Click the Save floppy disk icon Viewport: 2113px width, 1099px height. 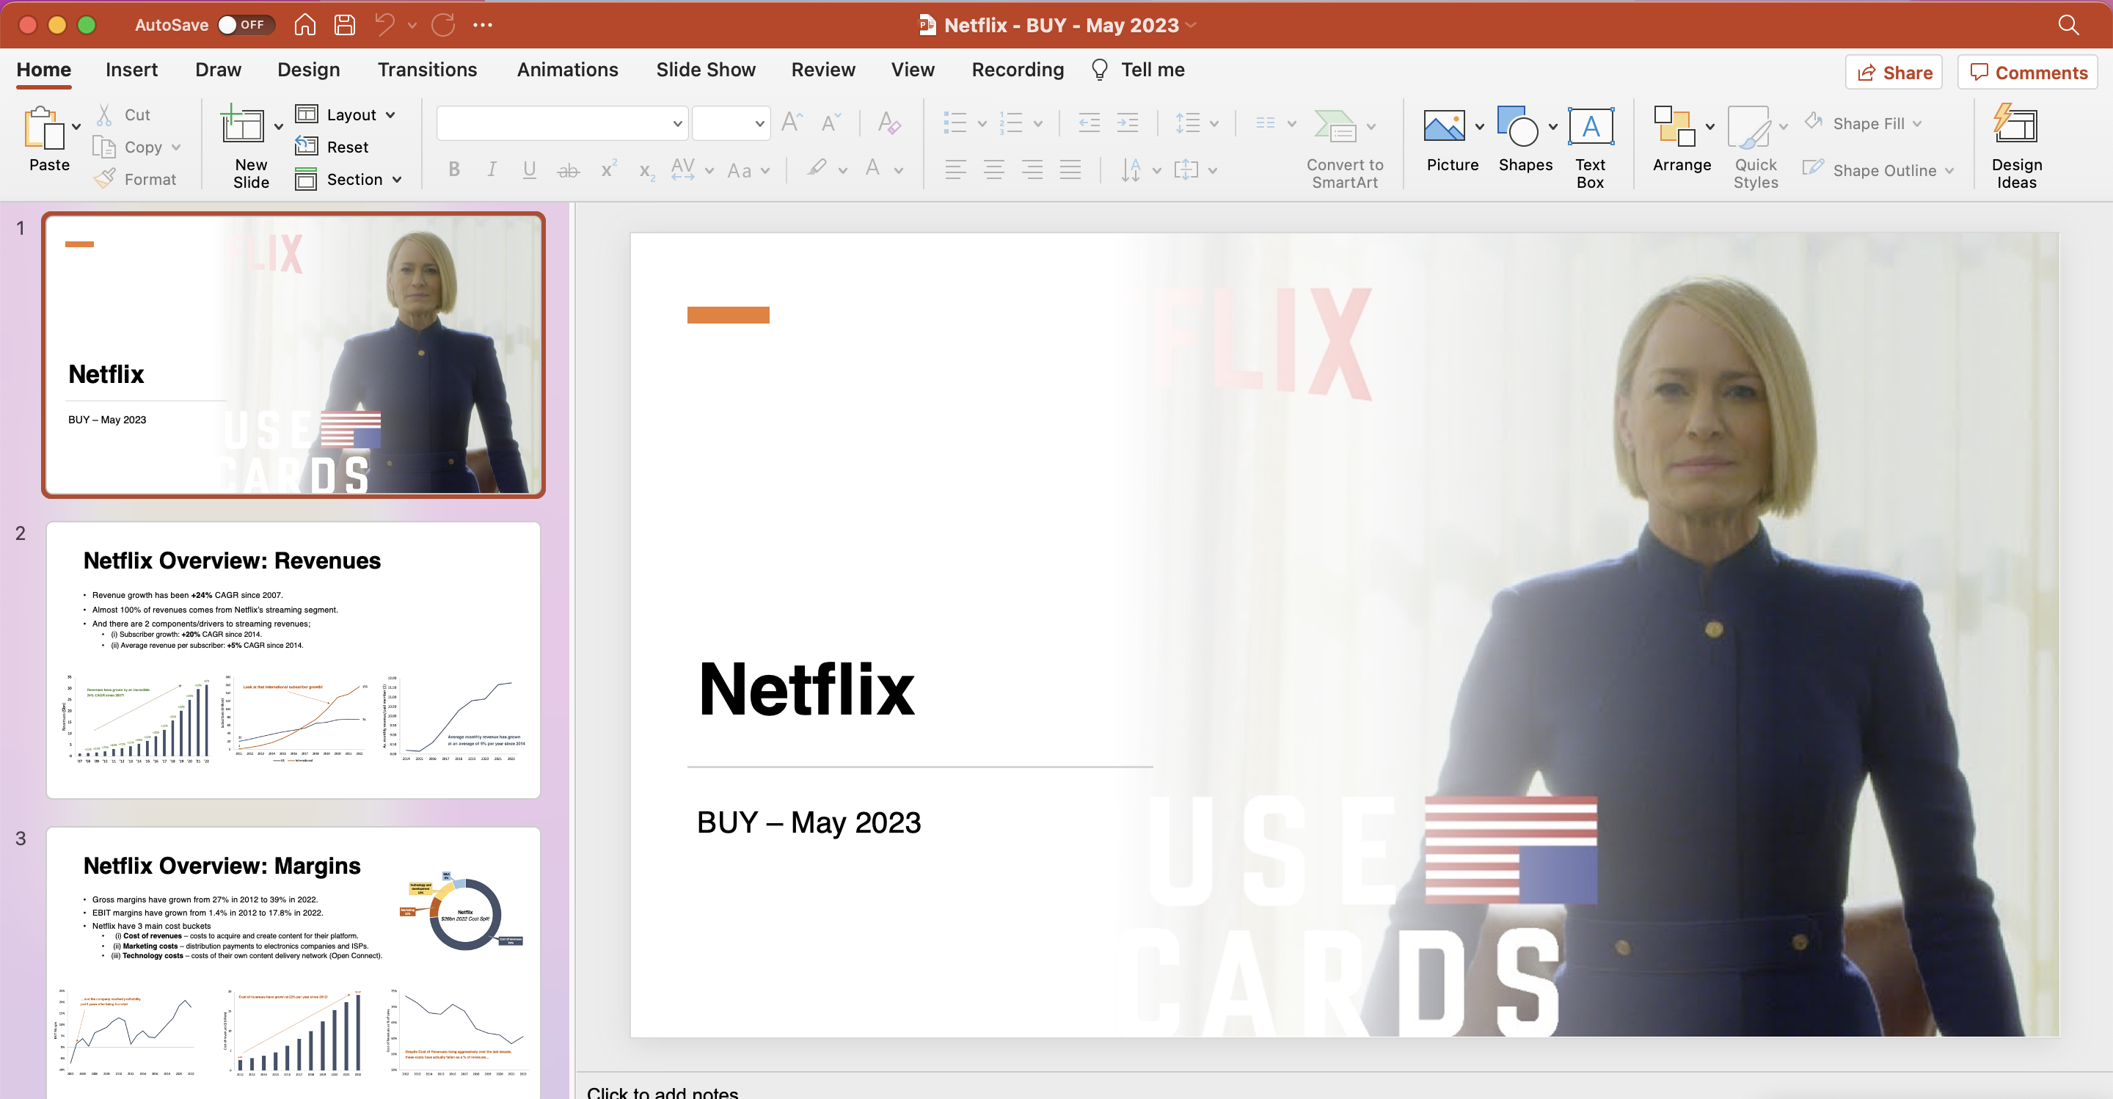click(345, 25)
